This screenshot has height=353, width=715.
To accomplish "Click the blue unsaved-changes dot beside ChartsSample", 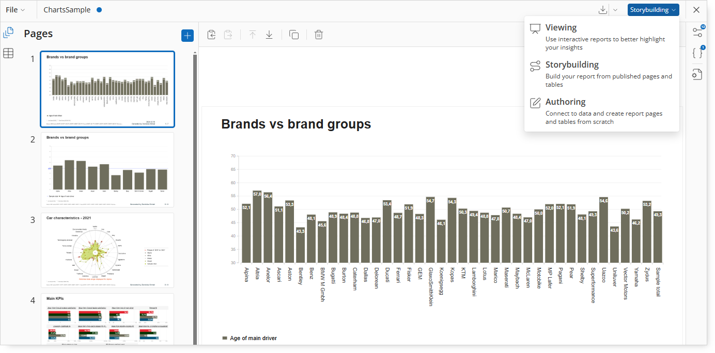I will [x=99, y=10].
